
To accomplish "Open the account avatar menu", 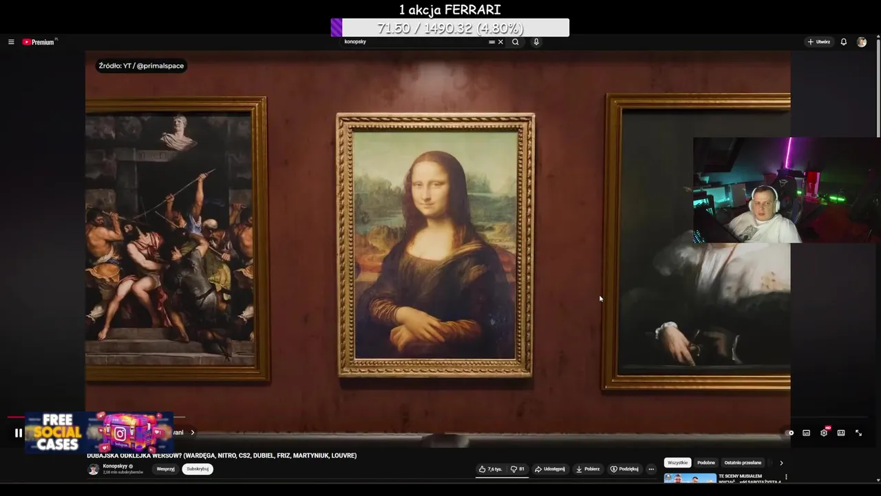I will click(862, 42).
